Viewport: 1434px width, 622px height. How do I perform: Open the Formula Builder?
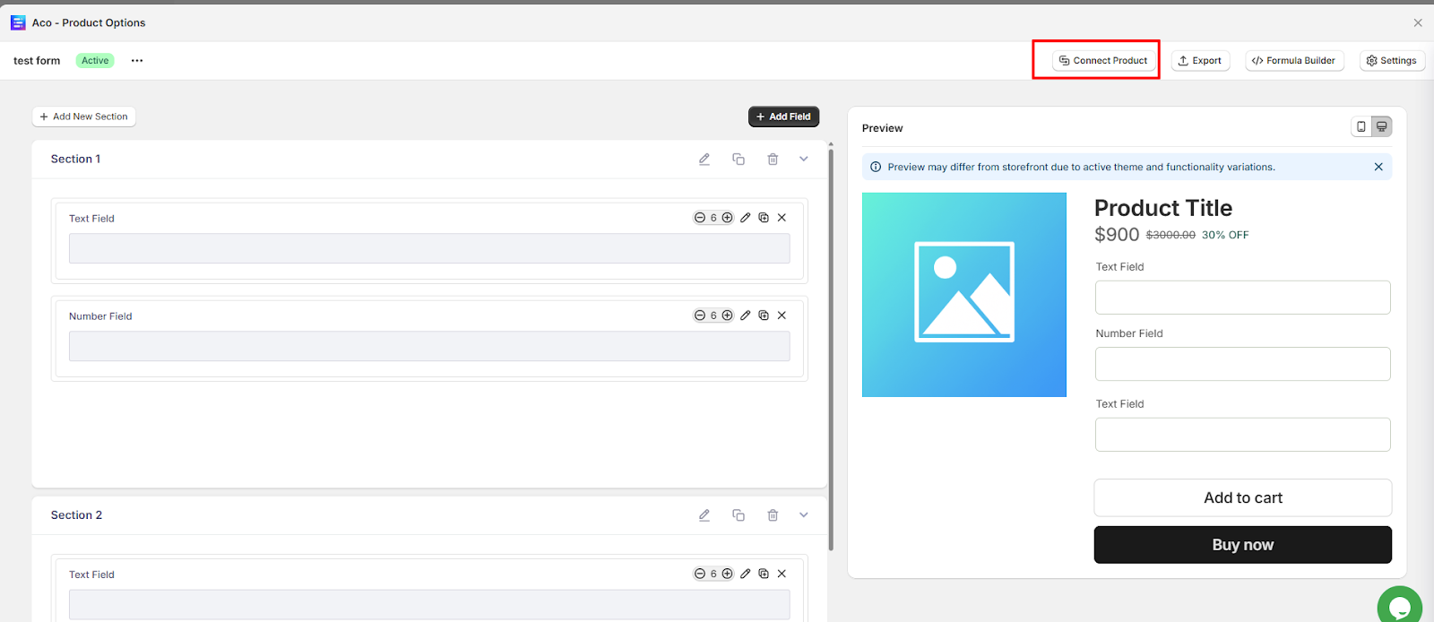(1293, 61)
